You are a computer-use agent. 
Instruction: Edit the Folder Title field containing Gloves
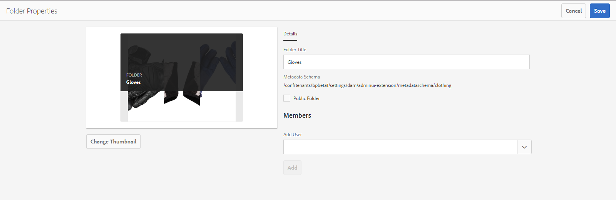(x=407, y=62)
